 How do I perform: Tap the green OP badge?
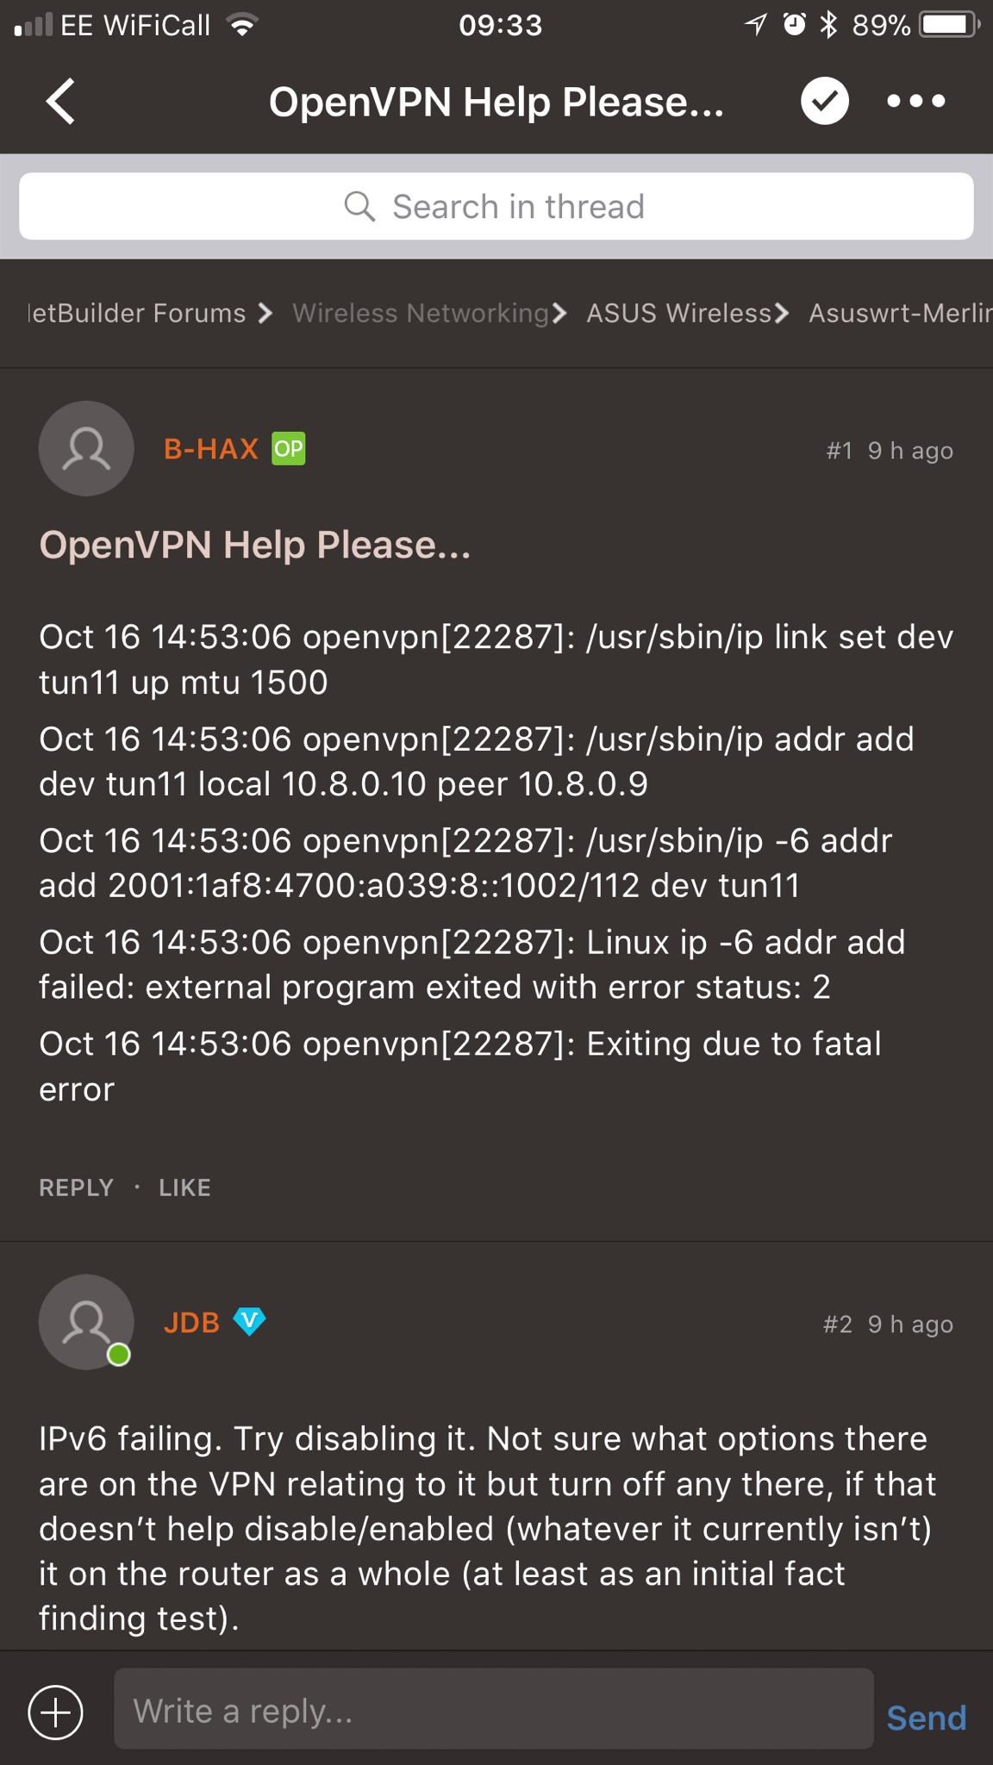pyautogui.click(x=288, y=448)
